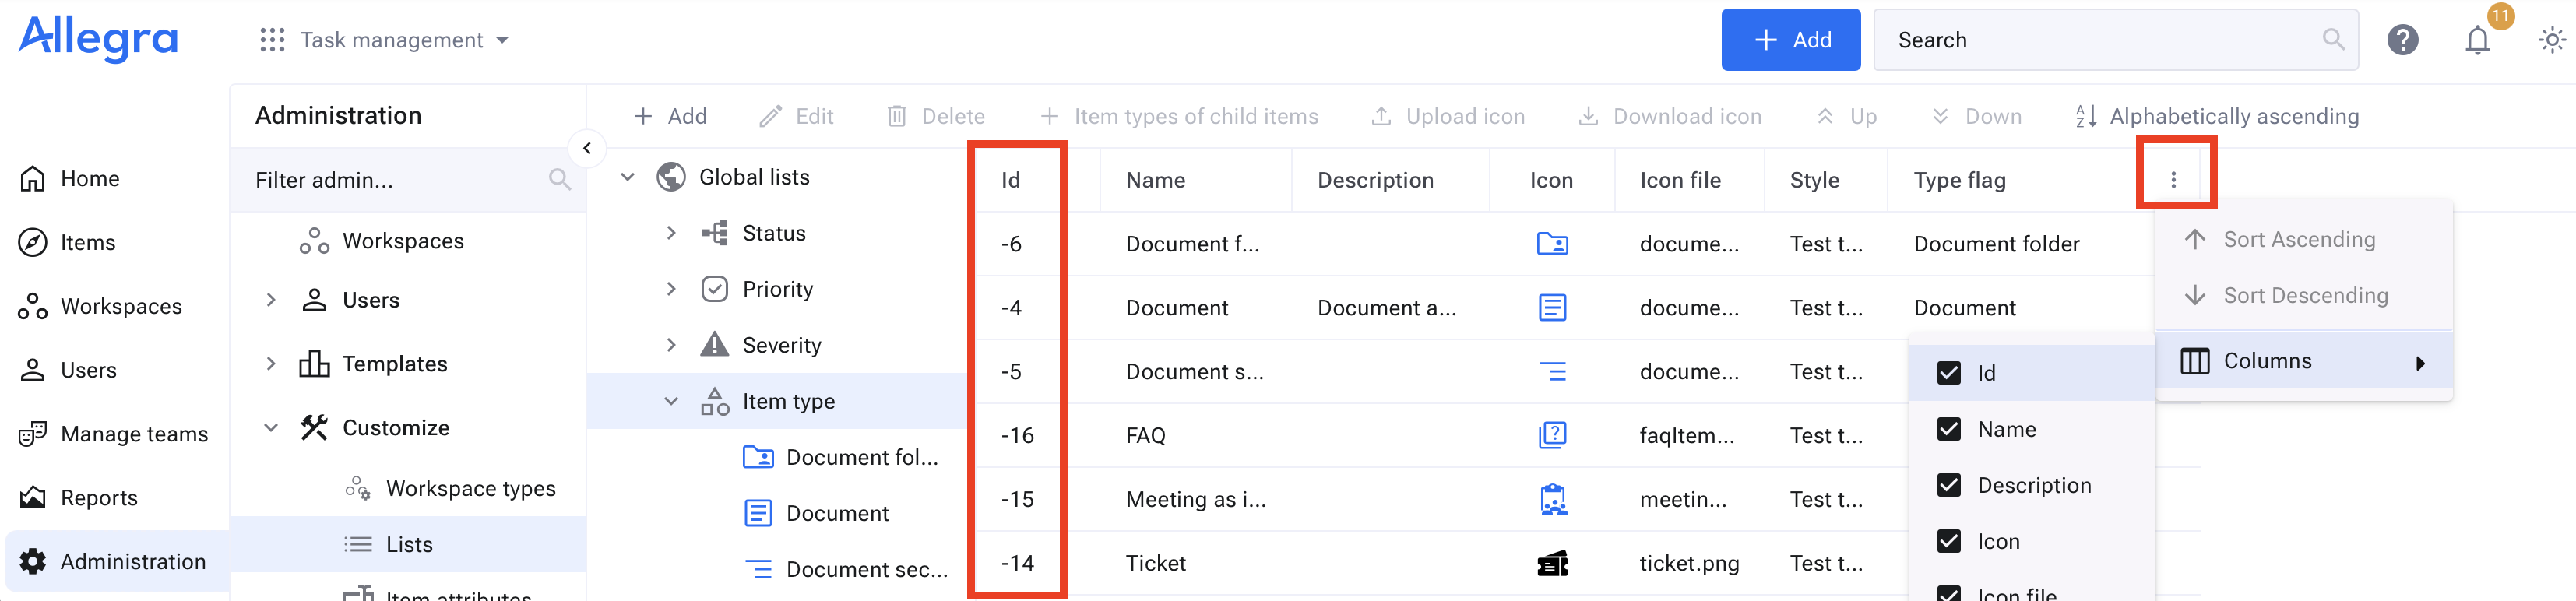Click the filter admin magnifier icon
Viewport: 2576px width, 601px height.
click(559, 180)
